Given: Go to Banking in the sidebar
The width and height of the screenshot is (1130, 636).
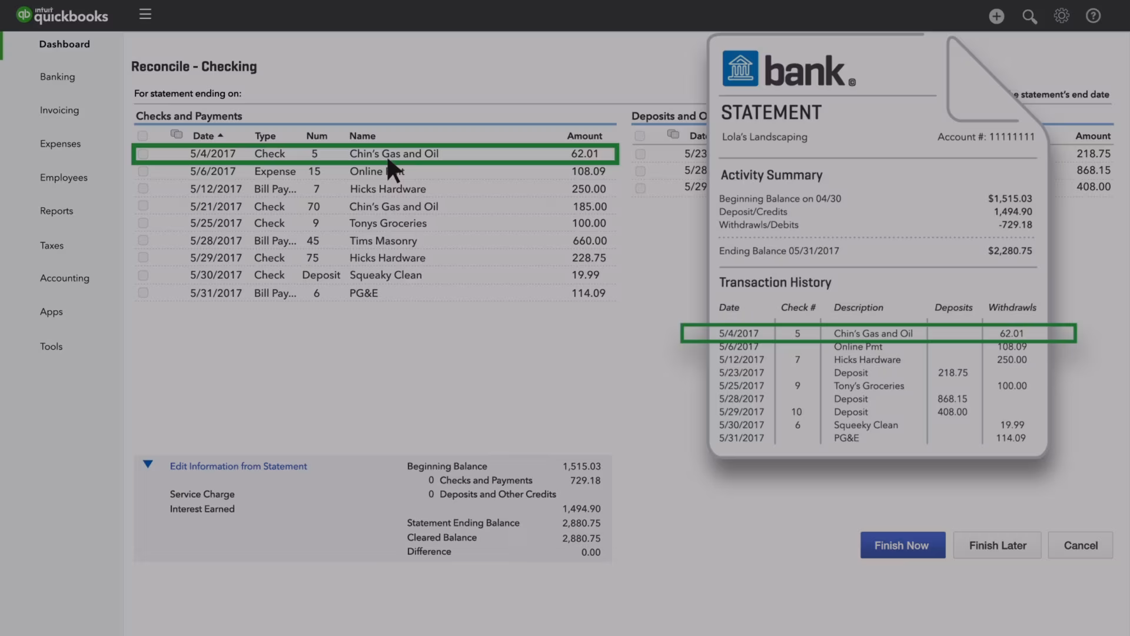Looking at the screenshot, I should [58, 77].
